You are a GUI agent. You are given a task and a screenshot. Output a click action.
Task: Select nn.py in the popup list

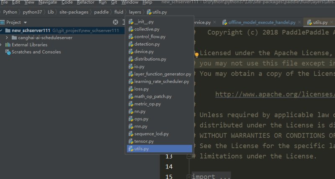click(160, 111)
